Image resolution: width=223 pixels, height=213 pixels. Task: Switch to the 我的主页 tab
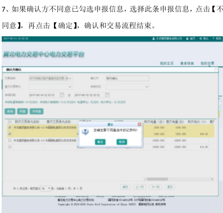(167, 63)
